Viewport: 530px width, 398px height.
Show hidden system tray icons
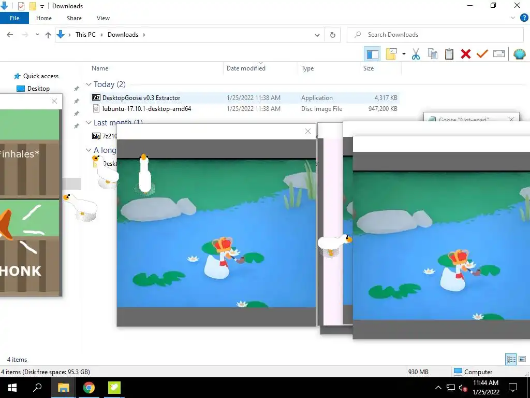[438, 388]
